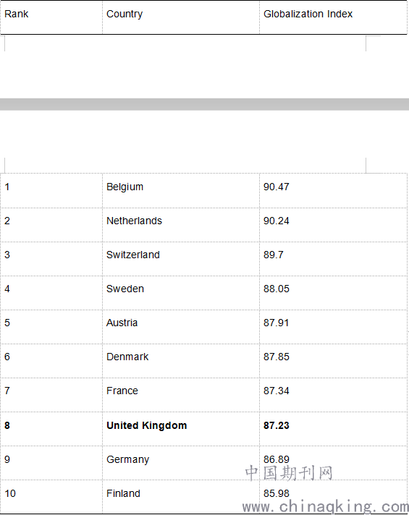Viewport: 409px width, 515px height.
Task: Click the www.chinaqking.com watermark text
Action: 326,506
